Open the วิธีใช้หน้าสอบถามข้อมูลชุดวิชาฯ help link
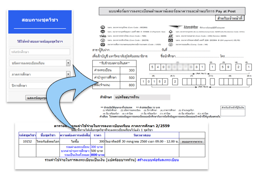 [40, 42]
